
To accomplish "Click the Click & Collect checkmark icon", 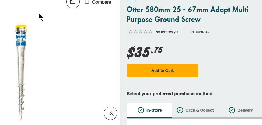I will tap(180, 110).
